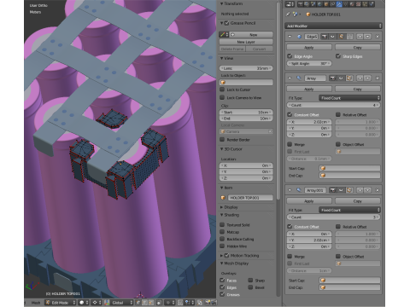Viewport: 410px width, 307px height.
Task: Open the Modifiers wrench tab
Action: (x=339, y=4)
